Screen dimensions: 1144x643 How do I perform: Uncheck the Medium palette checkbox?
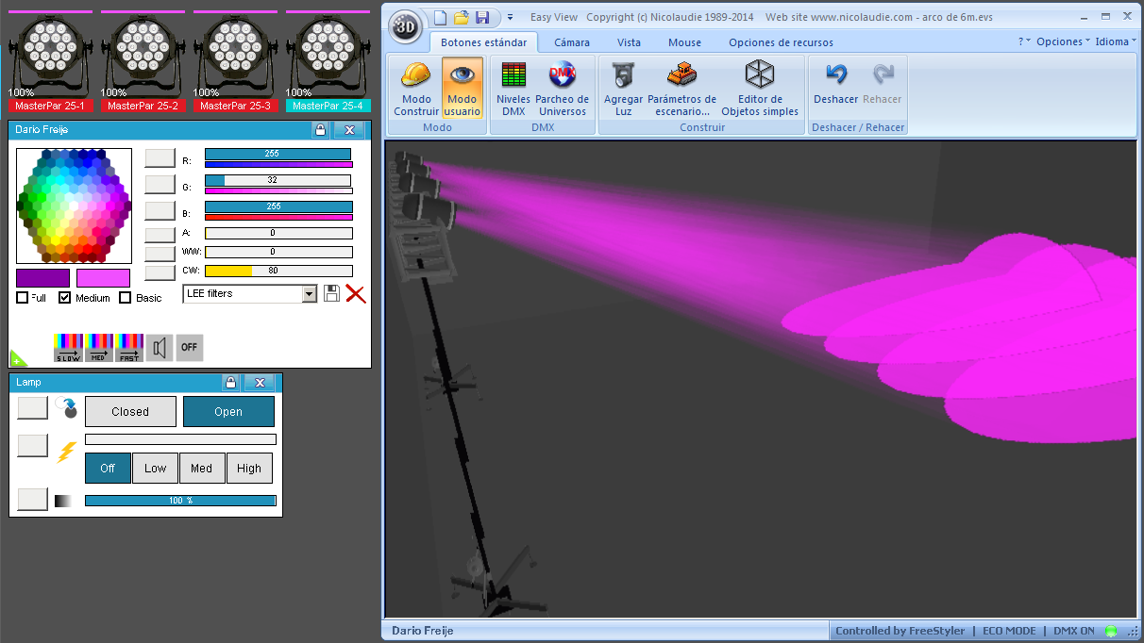click(x=65, y=298)
